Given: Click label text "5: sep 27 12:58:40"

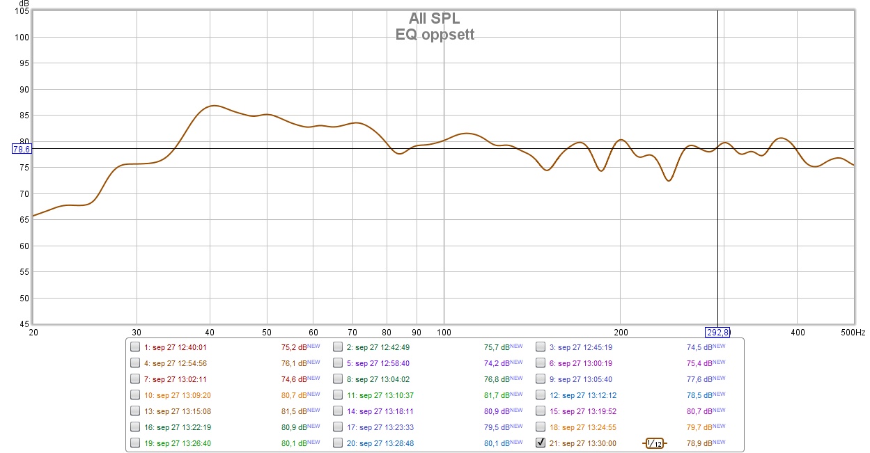Looking at the screenshot, I should pos(378,363).
